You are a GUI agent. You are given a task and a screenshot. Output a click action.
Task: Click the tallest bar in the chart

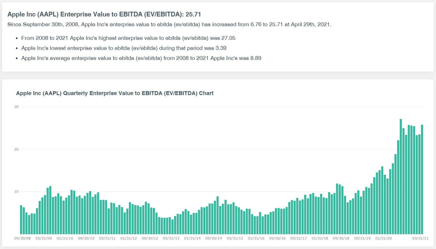pyautogui.click(x=401, y=177)
